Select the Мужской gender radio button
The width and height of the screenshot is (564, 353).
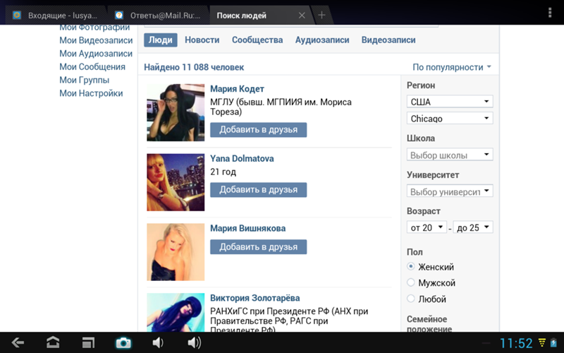tap(412, 283)
